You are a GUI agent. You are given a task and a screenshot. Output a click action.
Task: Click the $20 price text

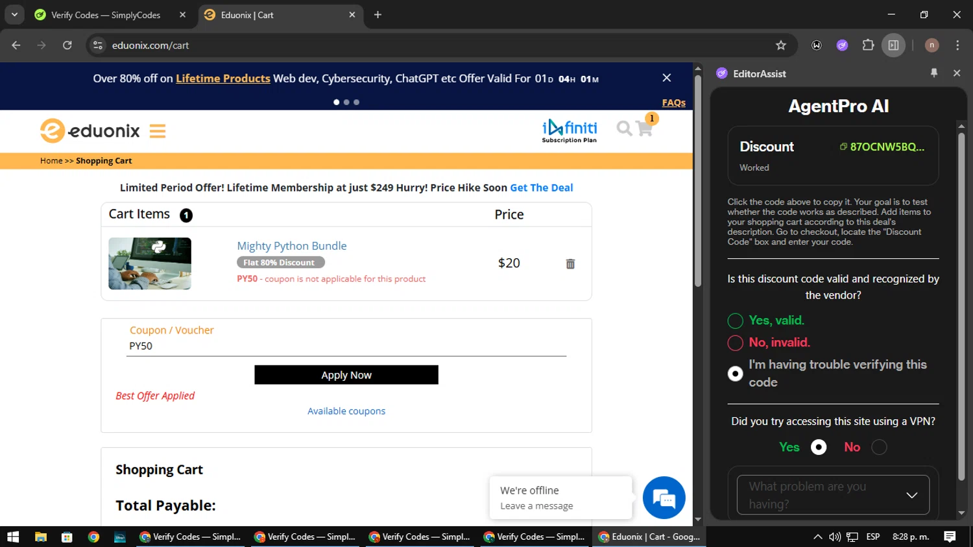(x=509, y=263)
